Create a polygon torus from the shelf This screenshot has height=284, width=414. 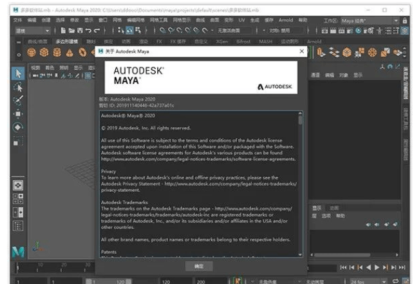[x=82, y=52]
